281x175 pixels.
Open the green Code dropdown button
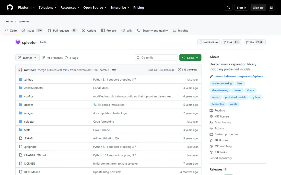click(x=190, y=58)
